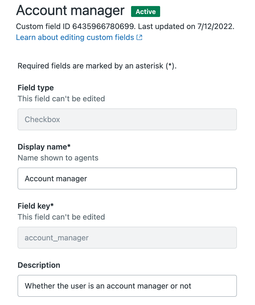
Task: Click the disabled Field type box showing Checkbox
Action: coord(127,119)
